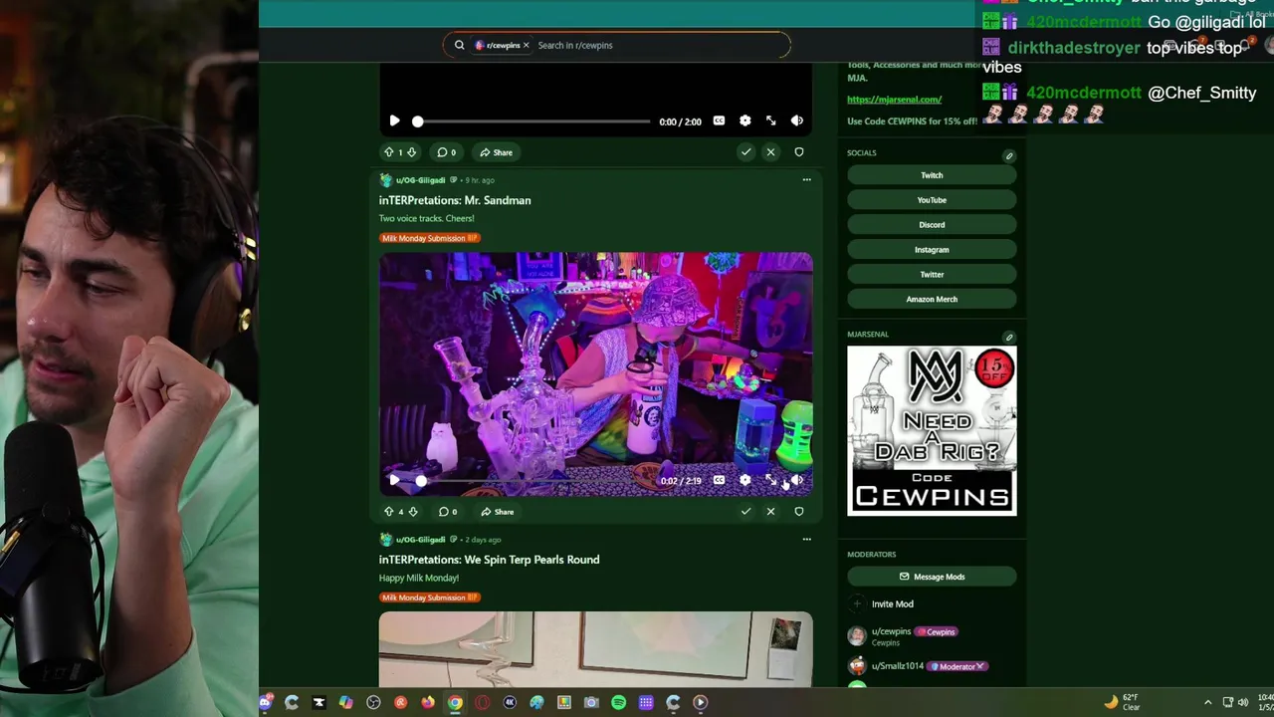Approve the Mr. Sandman post
1274x717 pixels.
point(745,512)
